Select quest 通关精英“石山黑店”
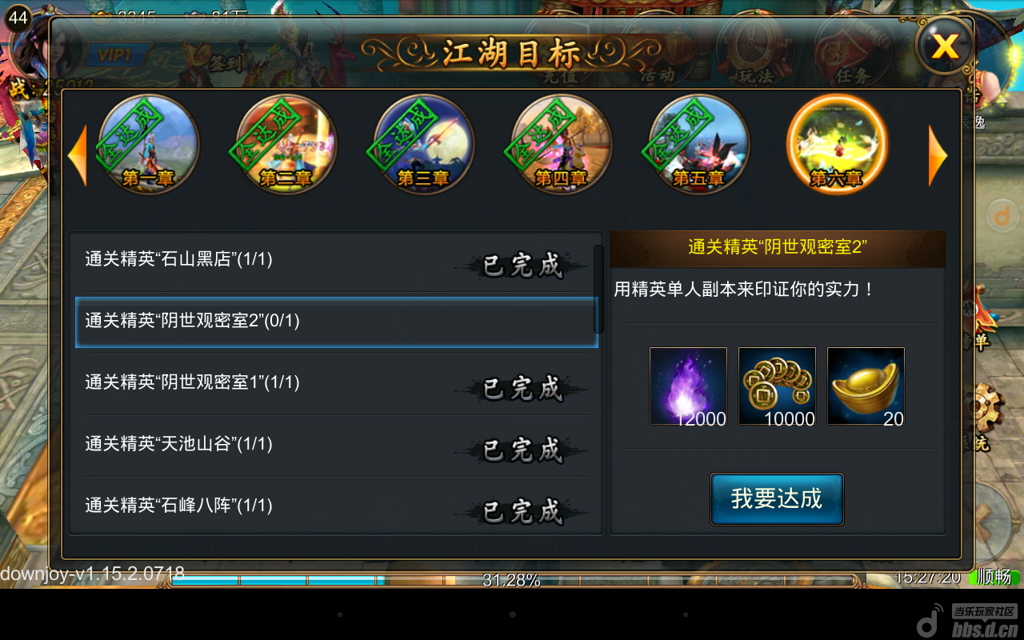 [x=336, y=261]
